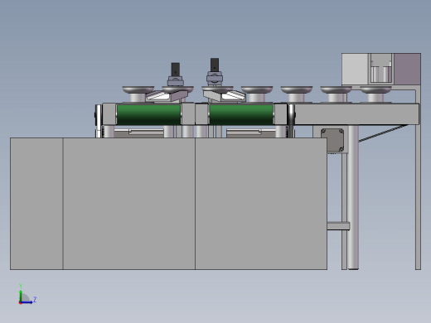Viewport: 431px width, 323px height.
Task: Select the left green conveyor belt
Action: 148,114
